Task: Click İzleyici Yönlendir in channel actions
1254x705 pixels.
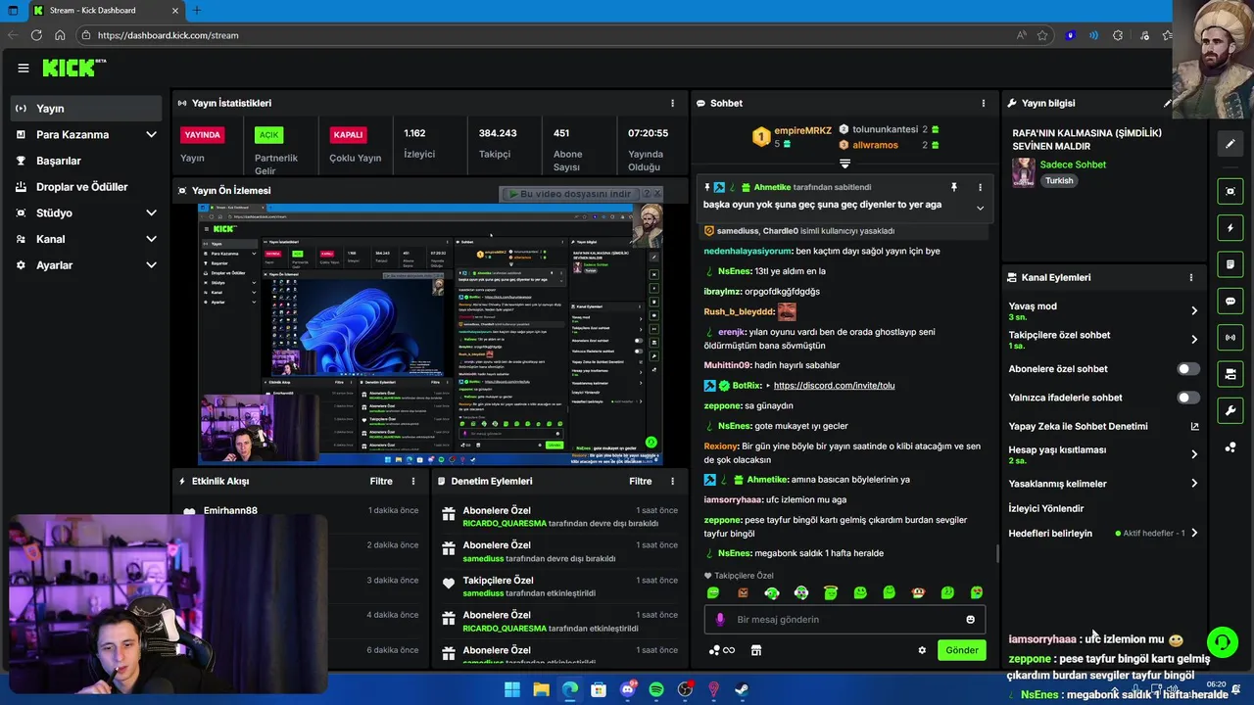Action: tap(1046, 508)
